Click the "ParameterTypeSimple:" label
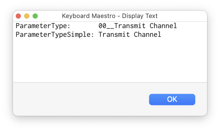This screenshot has height=131, width=220. coord(55,35)
